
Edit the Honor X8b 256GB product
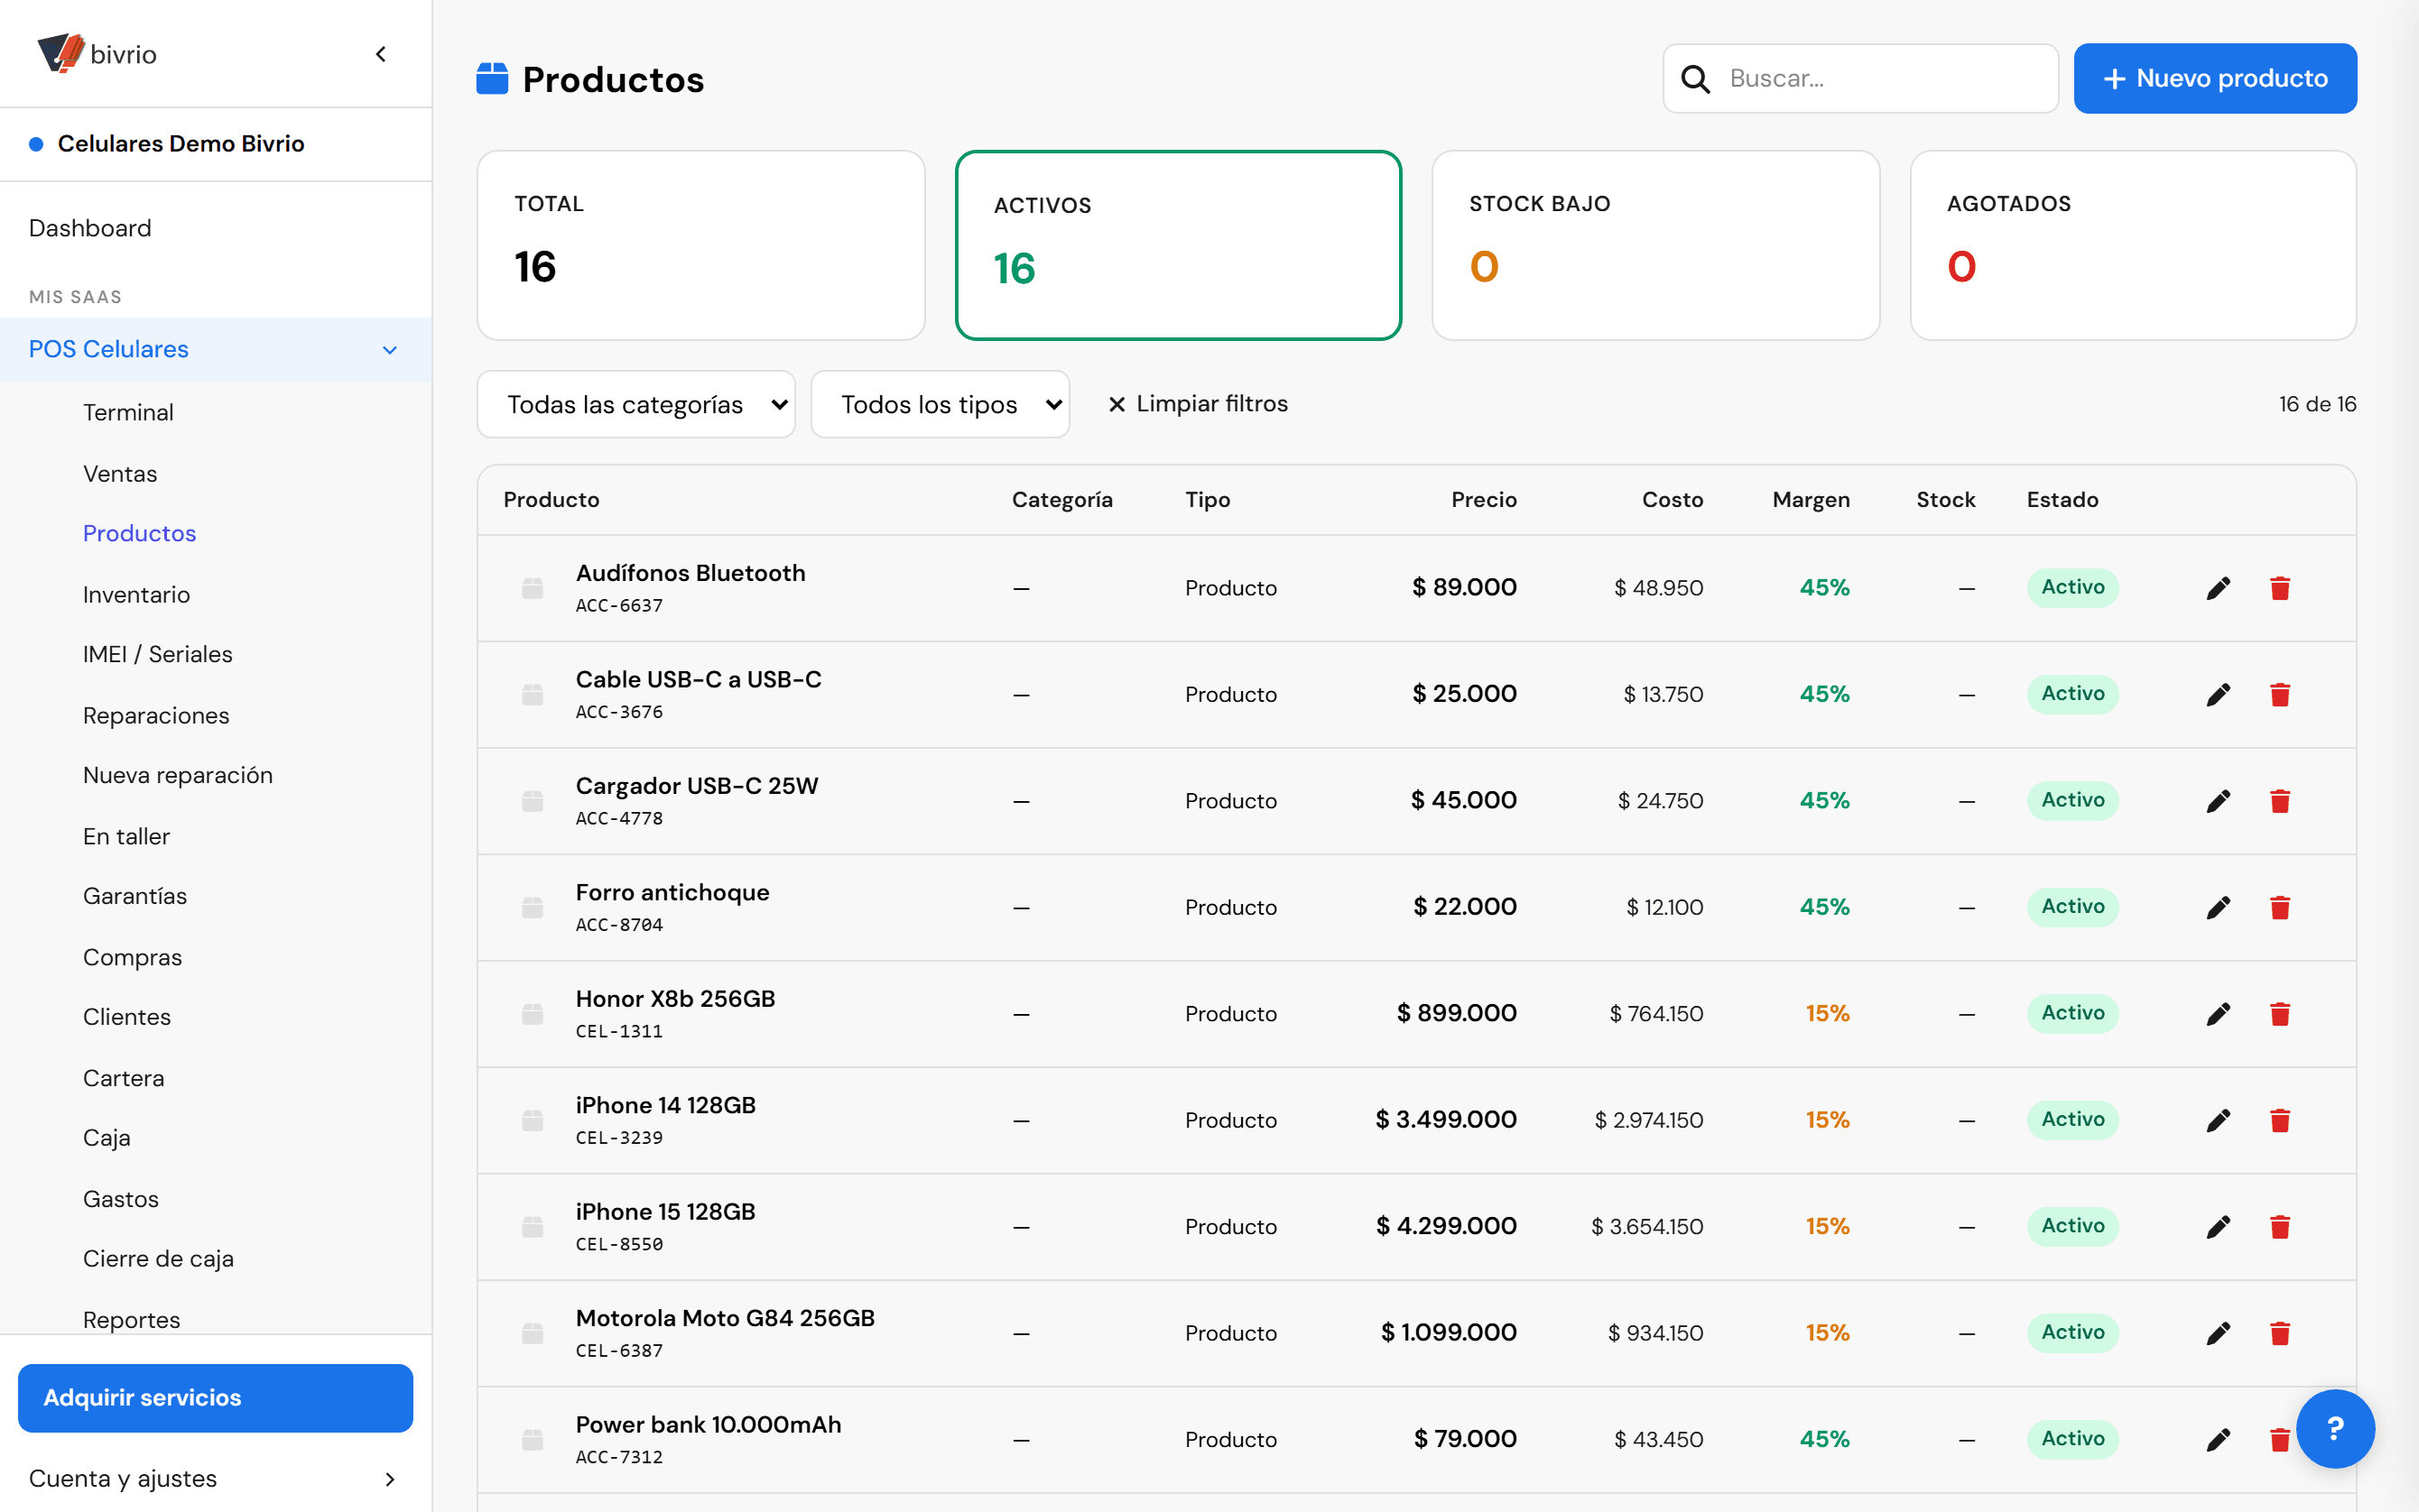coord(2218,1014)
